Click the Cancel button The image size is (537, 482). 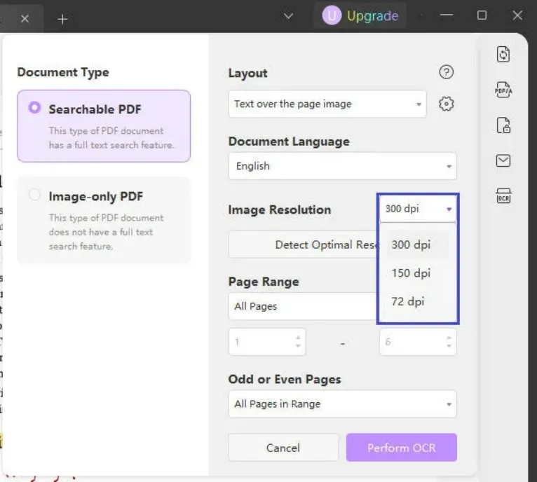[283, 448]
